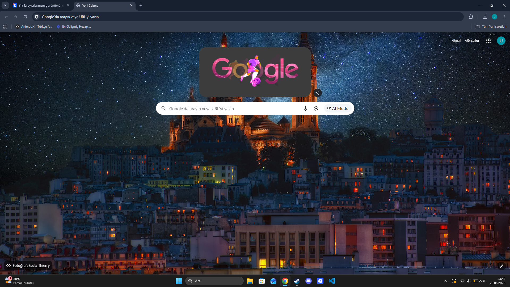The image size is (510, 287).
Task: Open the Chrome profile avatar in toolbar
Action: coord(495,17)
